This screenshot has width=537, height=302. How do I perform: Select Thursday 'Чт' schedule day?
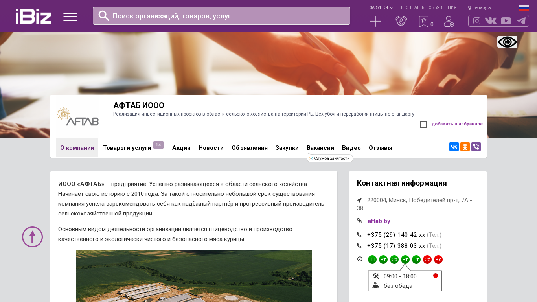pyautogui.click(x=405, y=260)
